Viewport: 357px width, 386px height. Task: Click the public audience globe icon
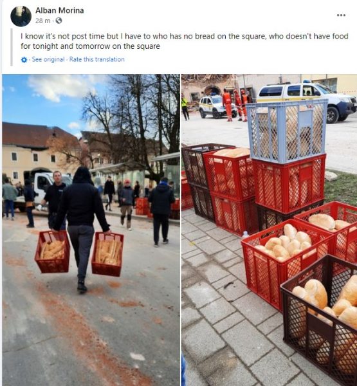coord(59,21)
